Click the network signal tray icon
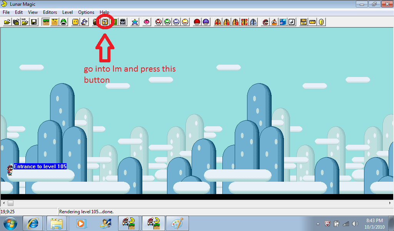Screen dimensions: 394x231 [346, 224]
